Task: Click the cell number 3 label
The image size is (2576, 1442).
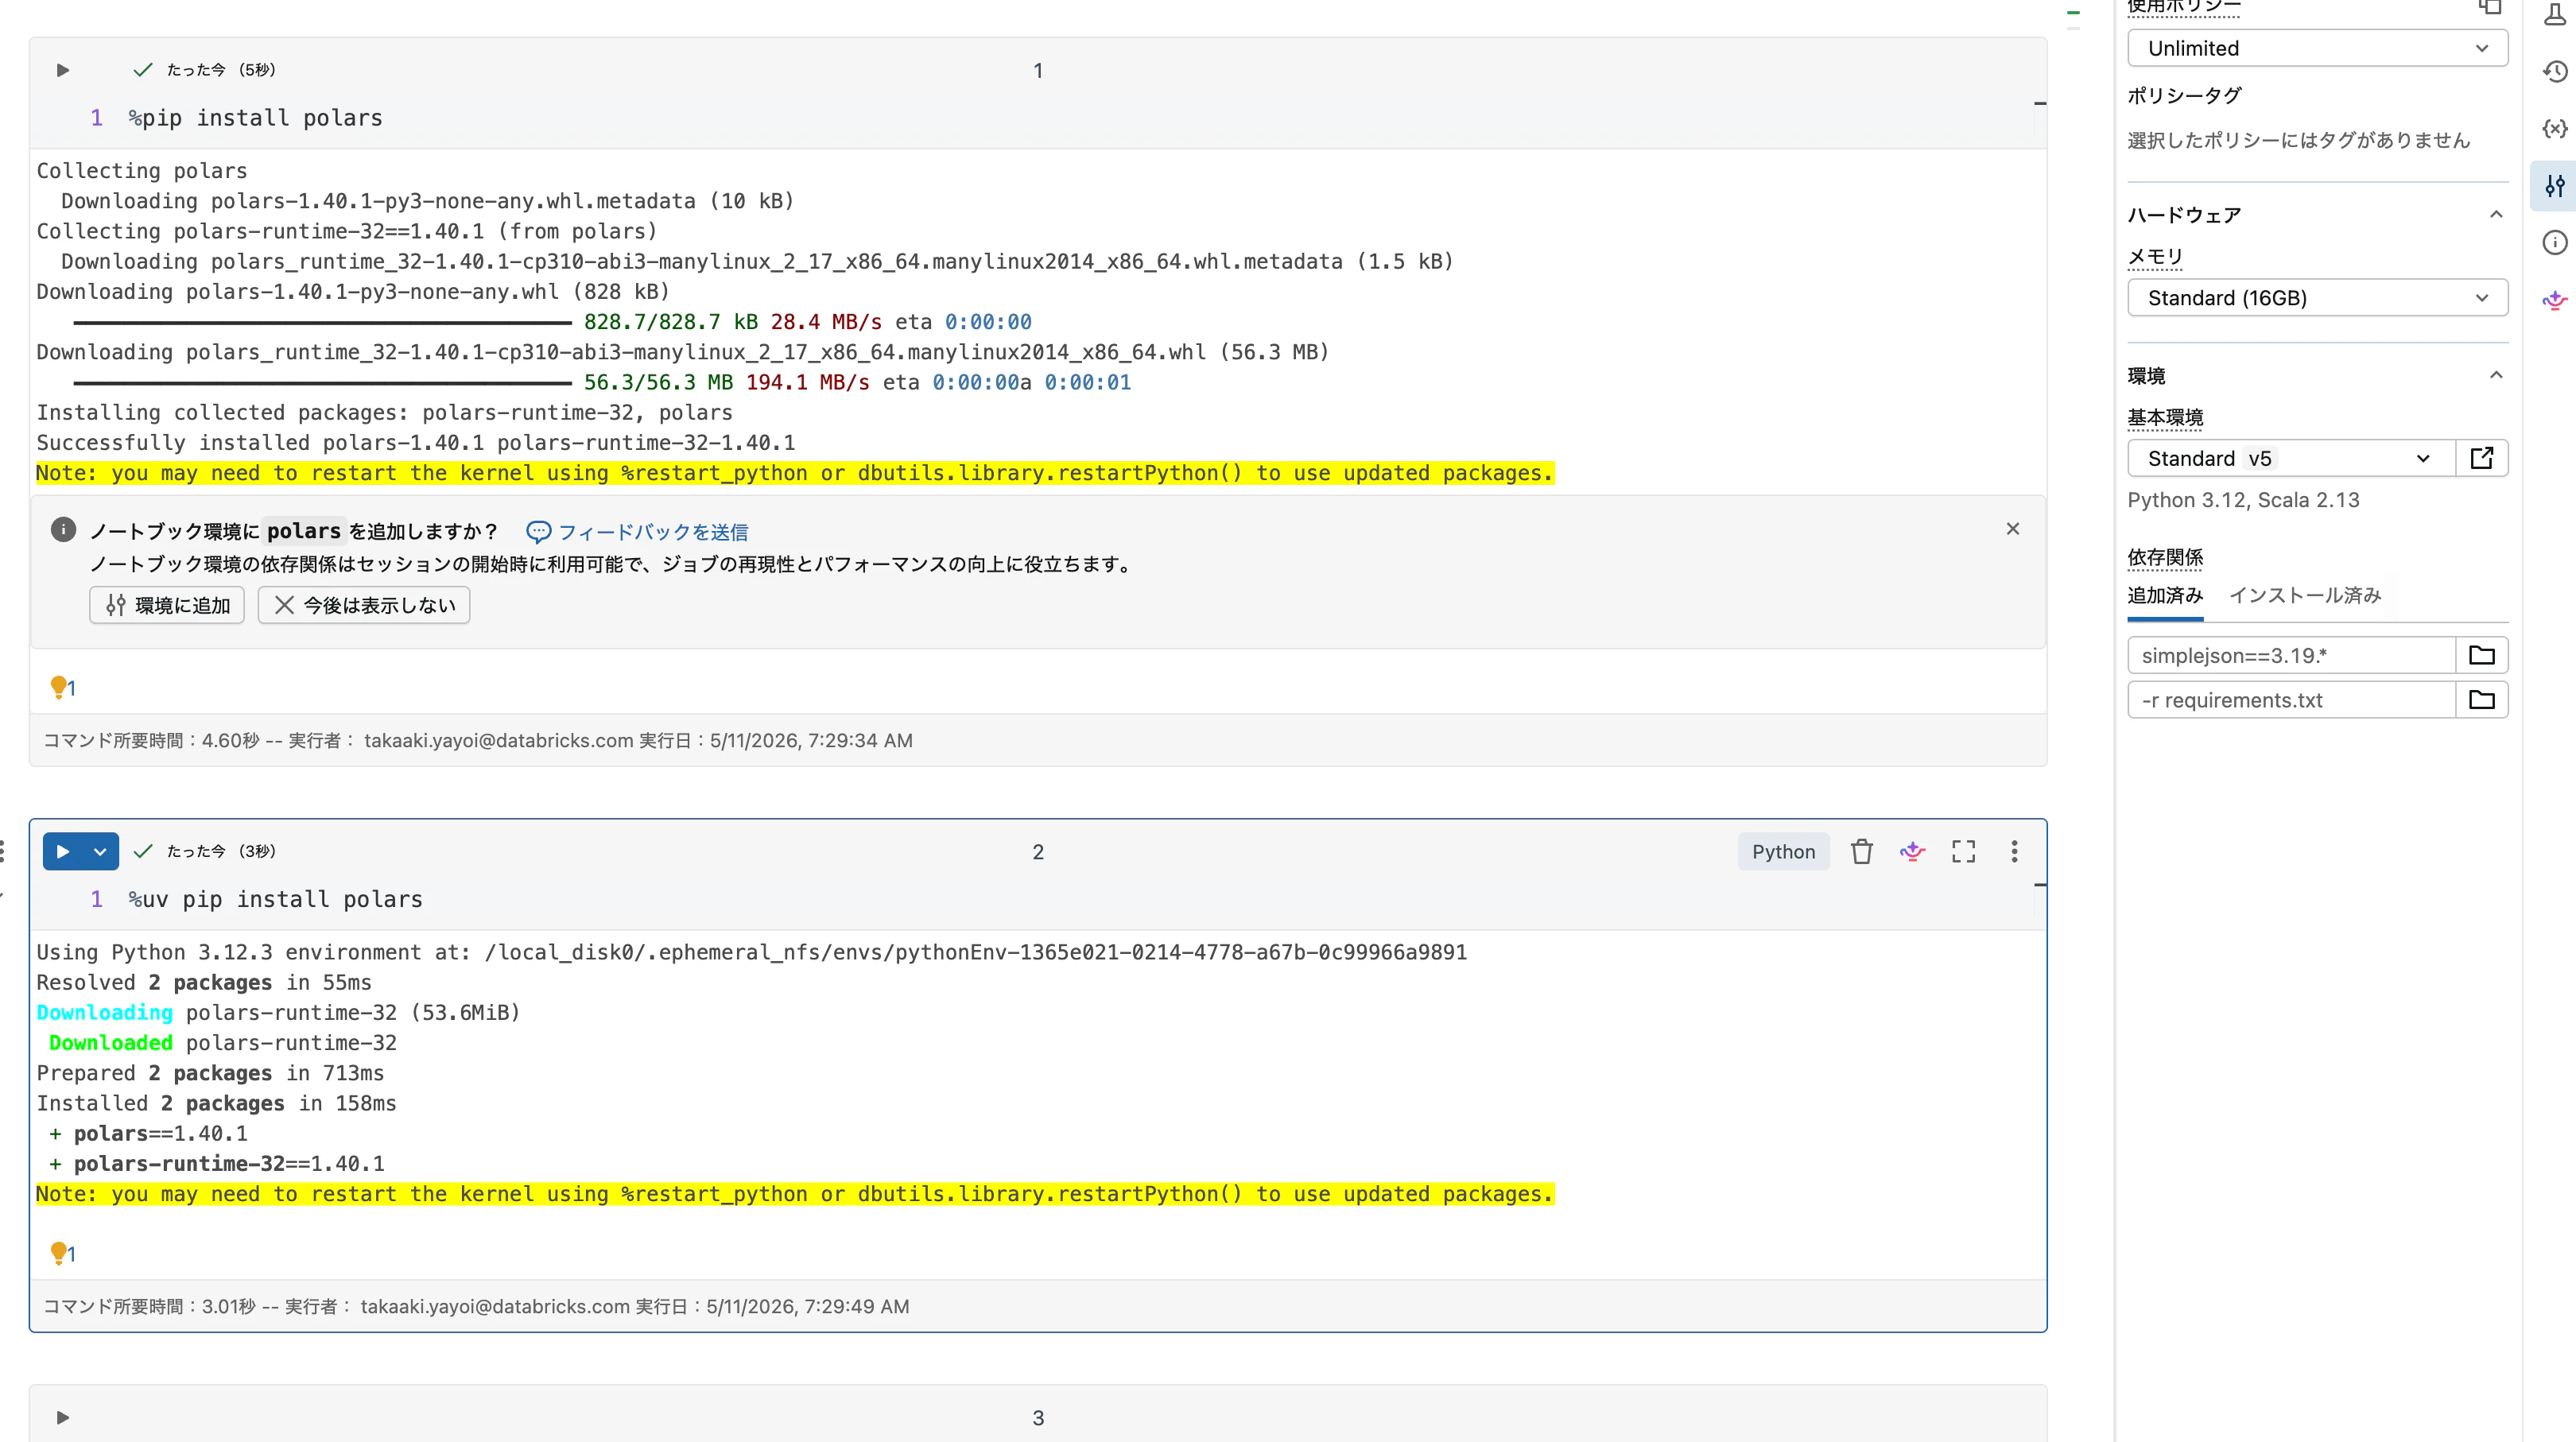Action: [1038, 1418]
